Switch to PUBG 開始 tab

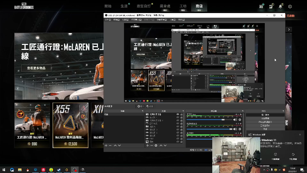108,6
